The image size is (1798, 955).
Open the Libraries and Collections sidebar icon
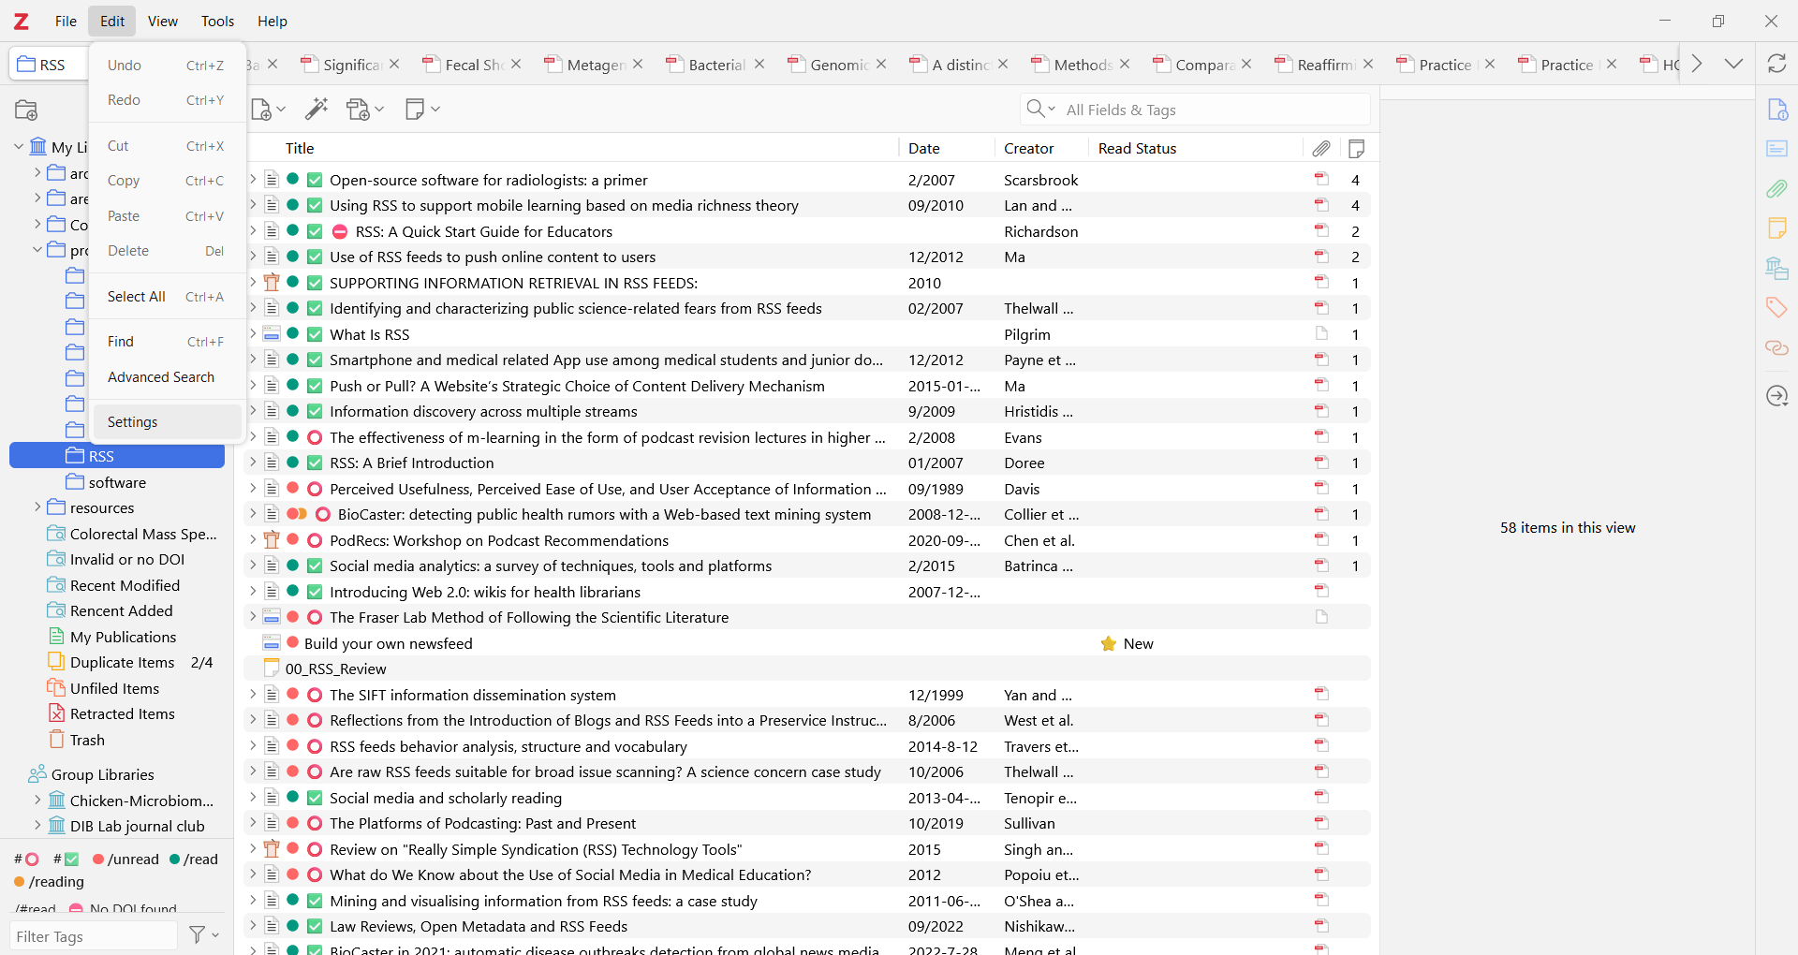click(1776, 269)
